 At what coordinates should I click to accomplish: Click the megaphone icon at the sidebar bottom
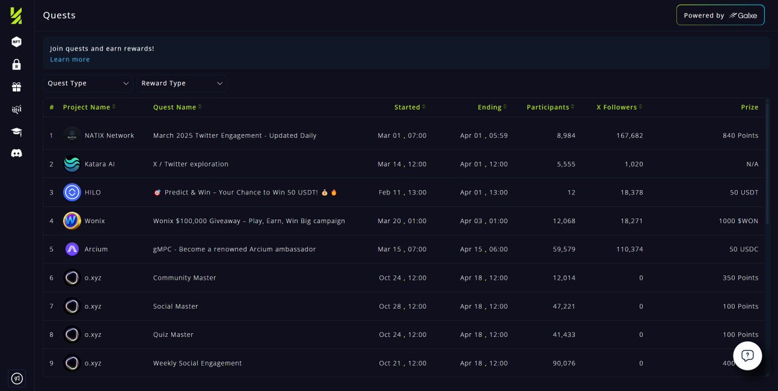17,378
